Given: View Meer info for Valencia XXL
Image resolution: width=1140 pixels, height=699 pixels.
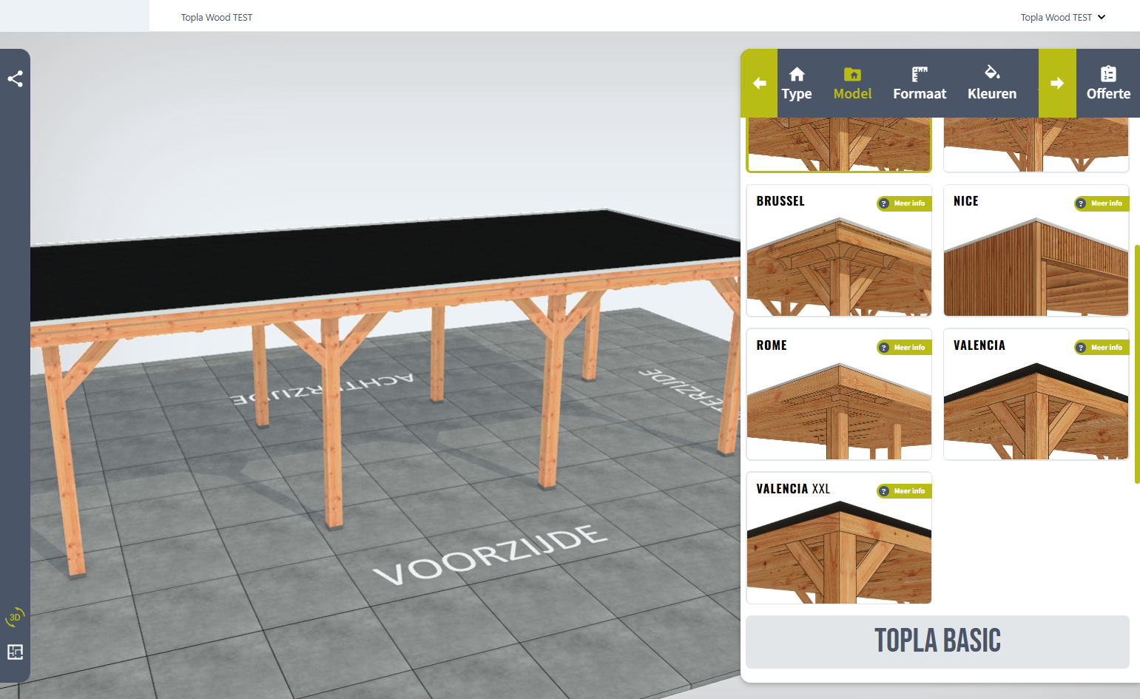Looking at the screenshot, I should 903,491.
